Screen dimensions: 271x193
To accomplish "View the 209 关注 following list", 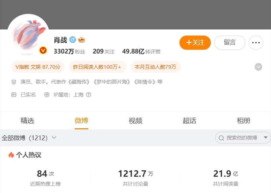I will 104,51.
